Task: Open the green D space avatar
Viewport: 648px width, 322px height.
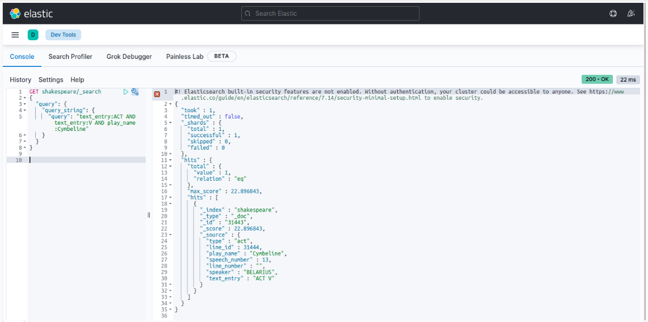Action: [33, 35]
